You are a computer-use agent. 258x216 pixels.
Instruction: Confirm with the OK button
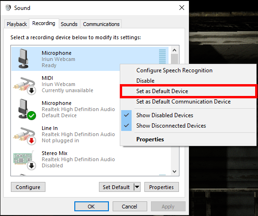(x=91, y=206)
